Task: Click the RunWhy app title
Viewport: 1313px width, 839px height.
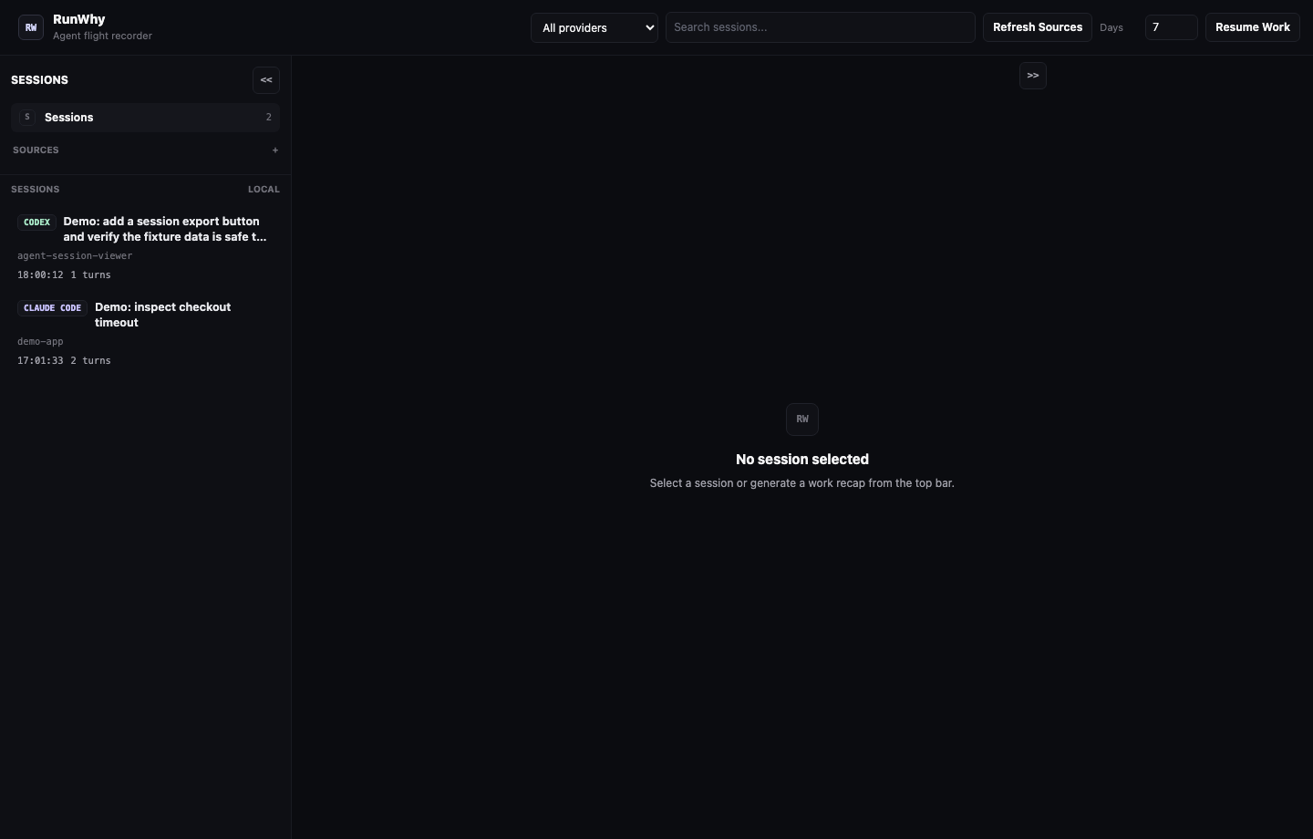Action: 79,19
